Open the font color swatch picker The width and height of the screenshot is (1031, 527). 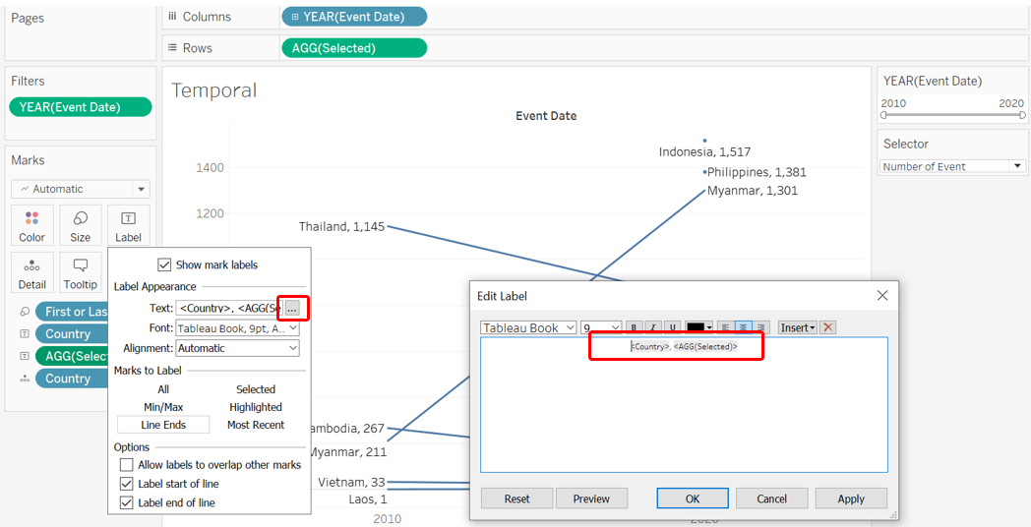click(x=699, y=327)
